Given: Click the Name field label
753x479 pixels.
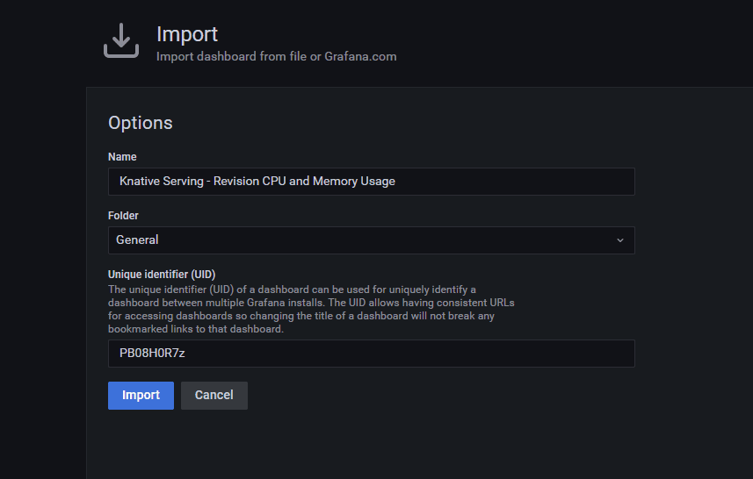Looking at the screenshot, I should [x=122, y=157].
